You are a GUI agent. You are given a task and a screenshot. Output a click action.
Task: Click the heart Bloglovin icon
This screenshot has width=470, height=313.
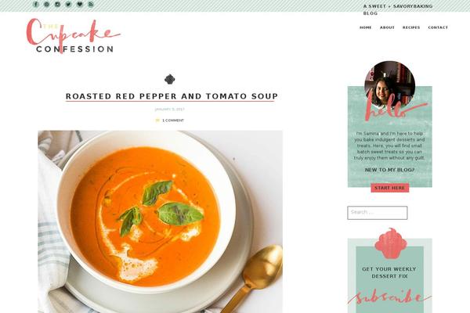point(79,4)
